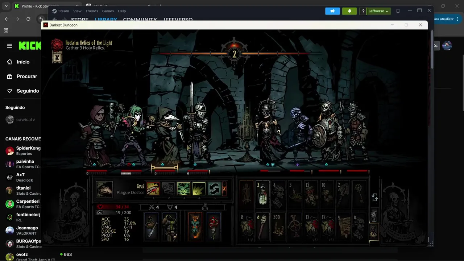Image resolution: width=464 pixels, height=261 pixels.
Task: Use the torch stack of 6
Action: pos(262,227)
